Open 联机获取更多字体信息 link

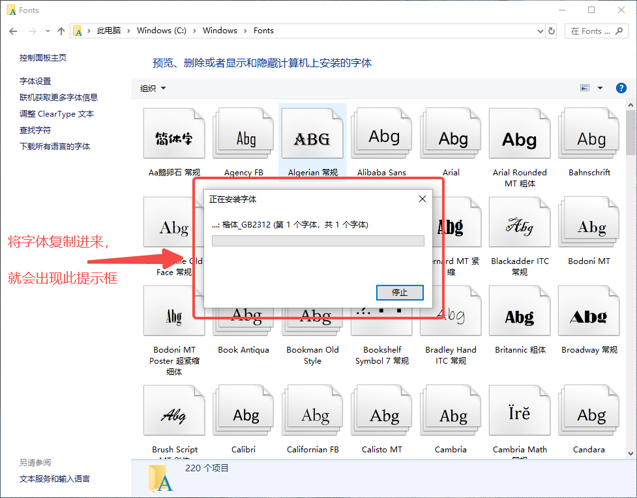[x=59, y=98]
